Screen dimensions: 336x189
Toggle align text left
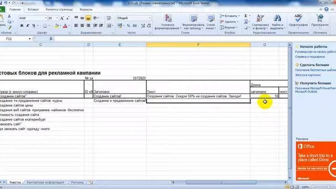(76, 26)
